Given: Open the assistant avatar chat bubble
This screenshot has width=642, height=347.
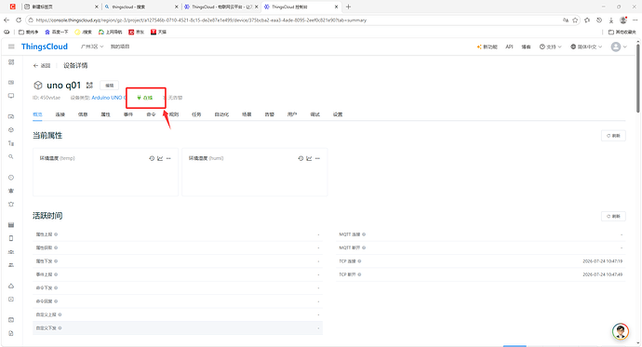Looking at the screenshot, I should pos(621,331).
